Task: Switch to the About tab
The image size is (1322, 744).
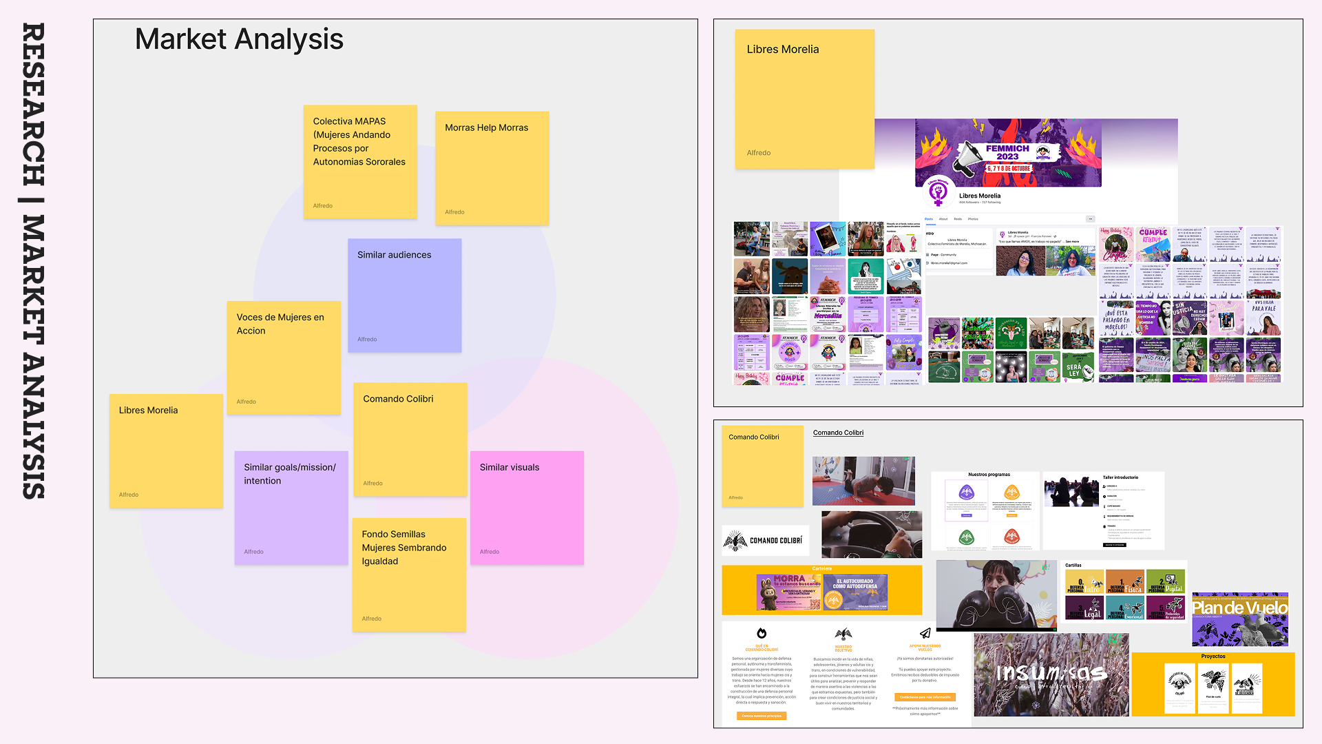Action: pos(943,219)
